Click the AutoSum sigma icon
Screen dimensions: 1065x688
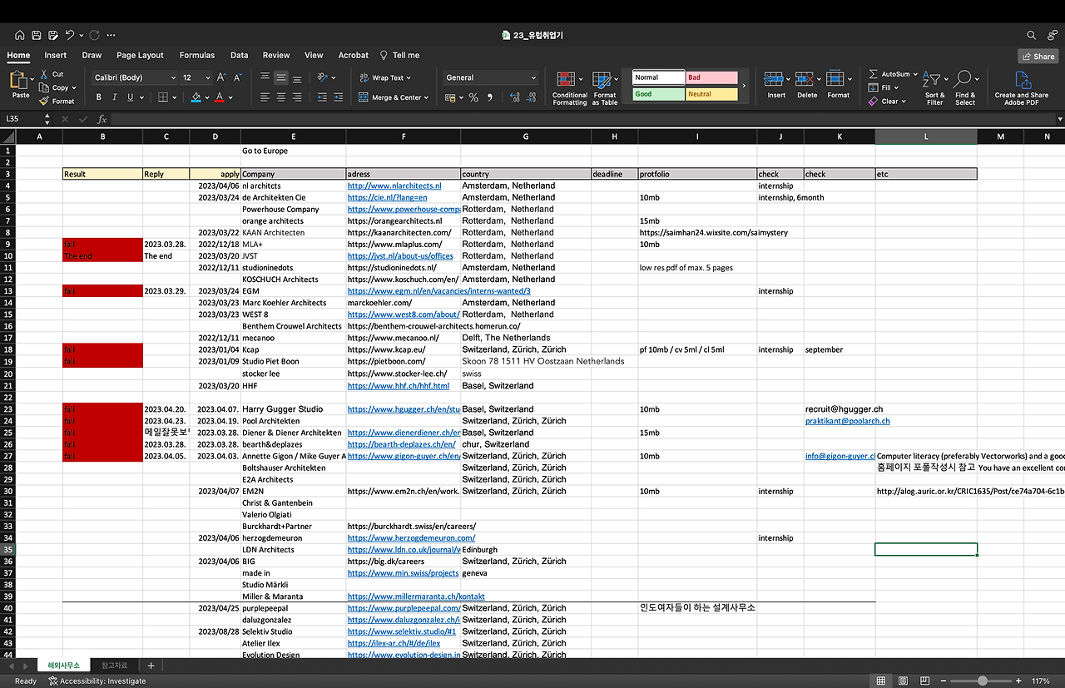[874, 74]
